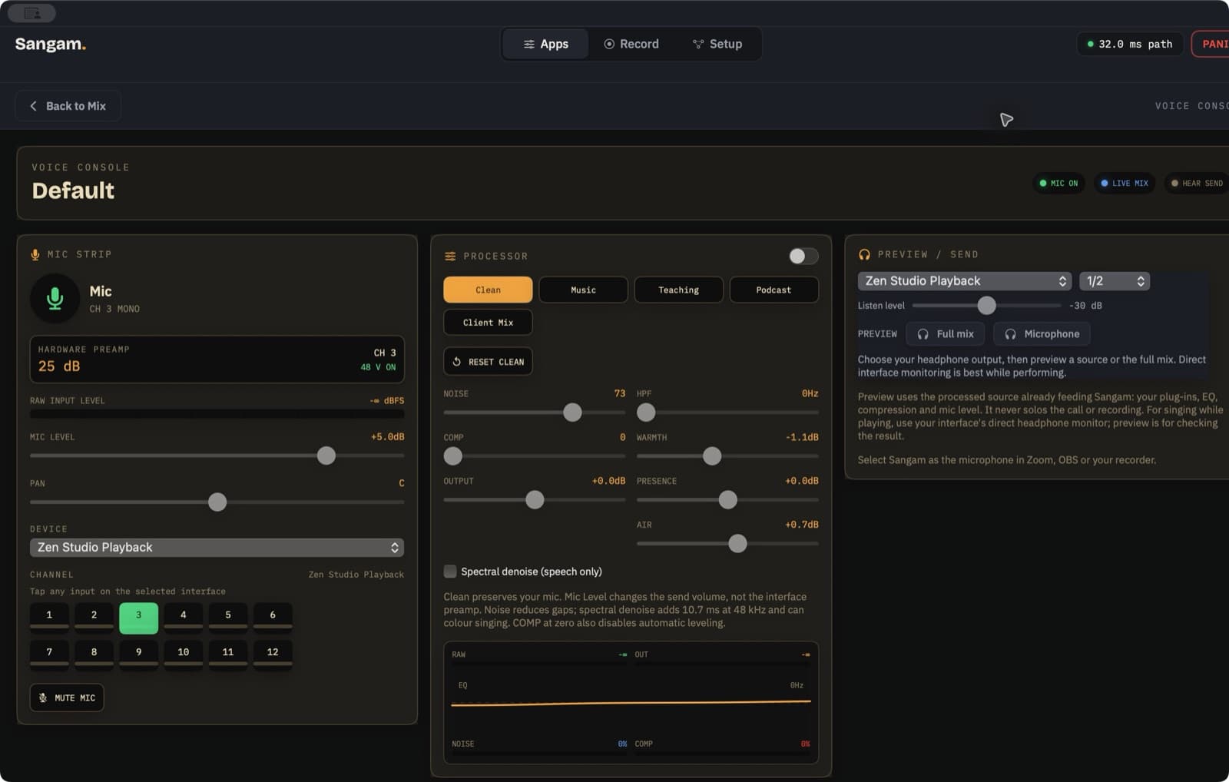Viewport: 1229px width, 782px height.
Task: Switch to the Apps tab
Action: click(546, 44)
